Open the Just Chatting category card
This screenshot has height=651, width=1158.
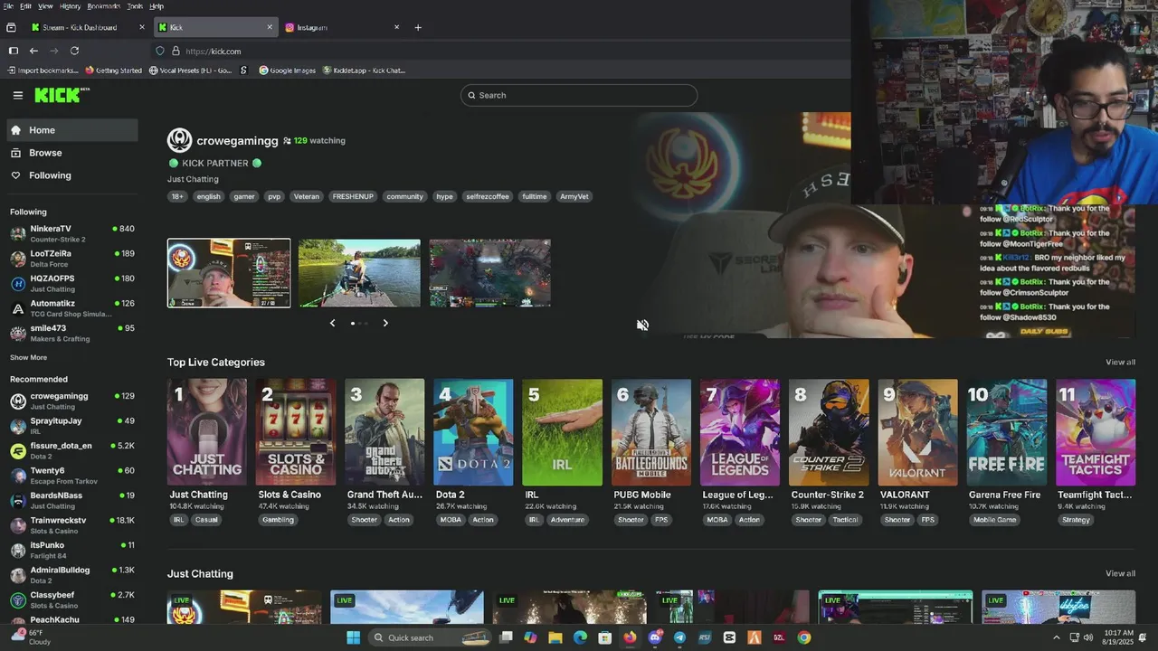pyautogui.click(x=207, y=432)
